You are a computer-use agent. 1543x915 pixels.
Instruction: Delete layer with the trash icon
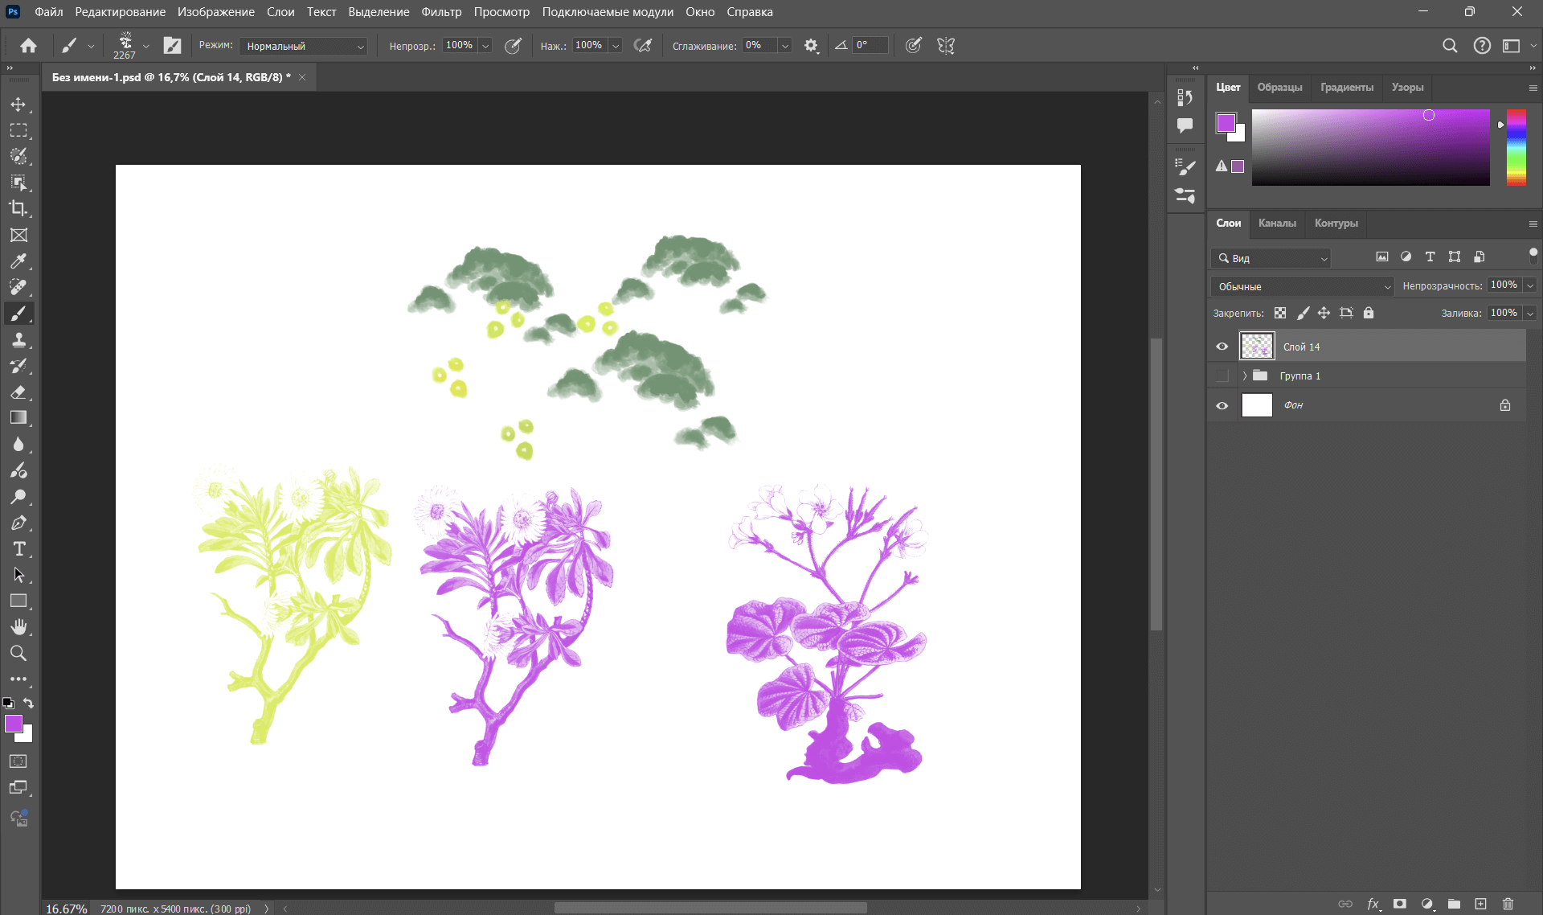click(1508, 904)
